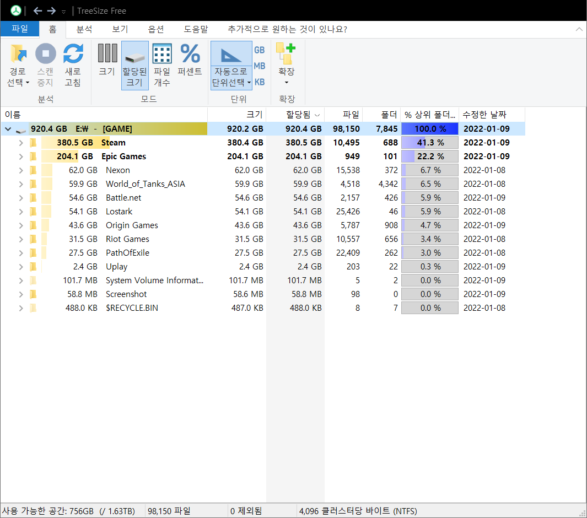Click the 0 제외됨 status entry
Viewport: 587px width, 518px height.
point(246,511)
